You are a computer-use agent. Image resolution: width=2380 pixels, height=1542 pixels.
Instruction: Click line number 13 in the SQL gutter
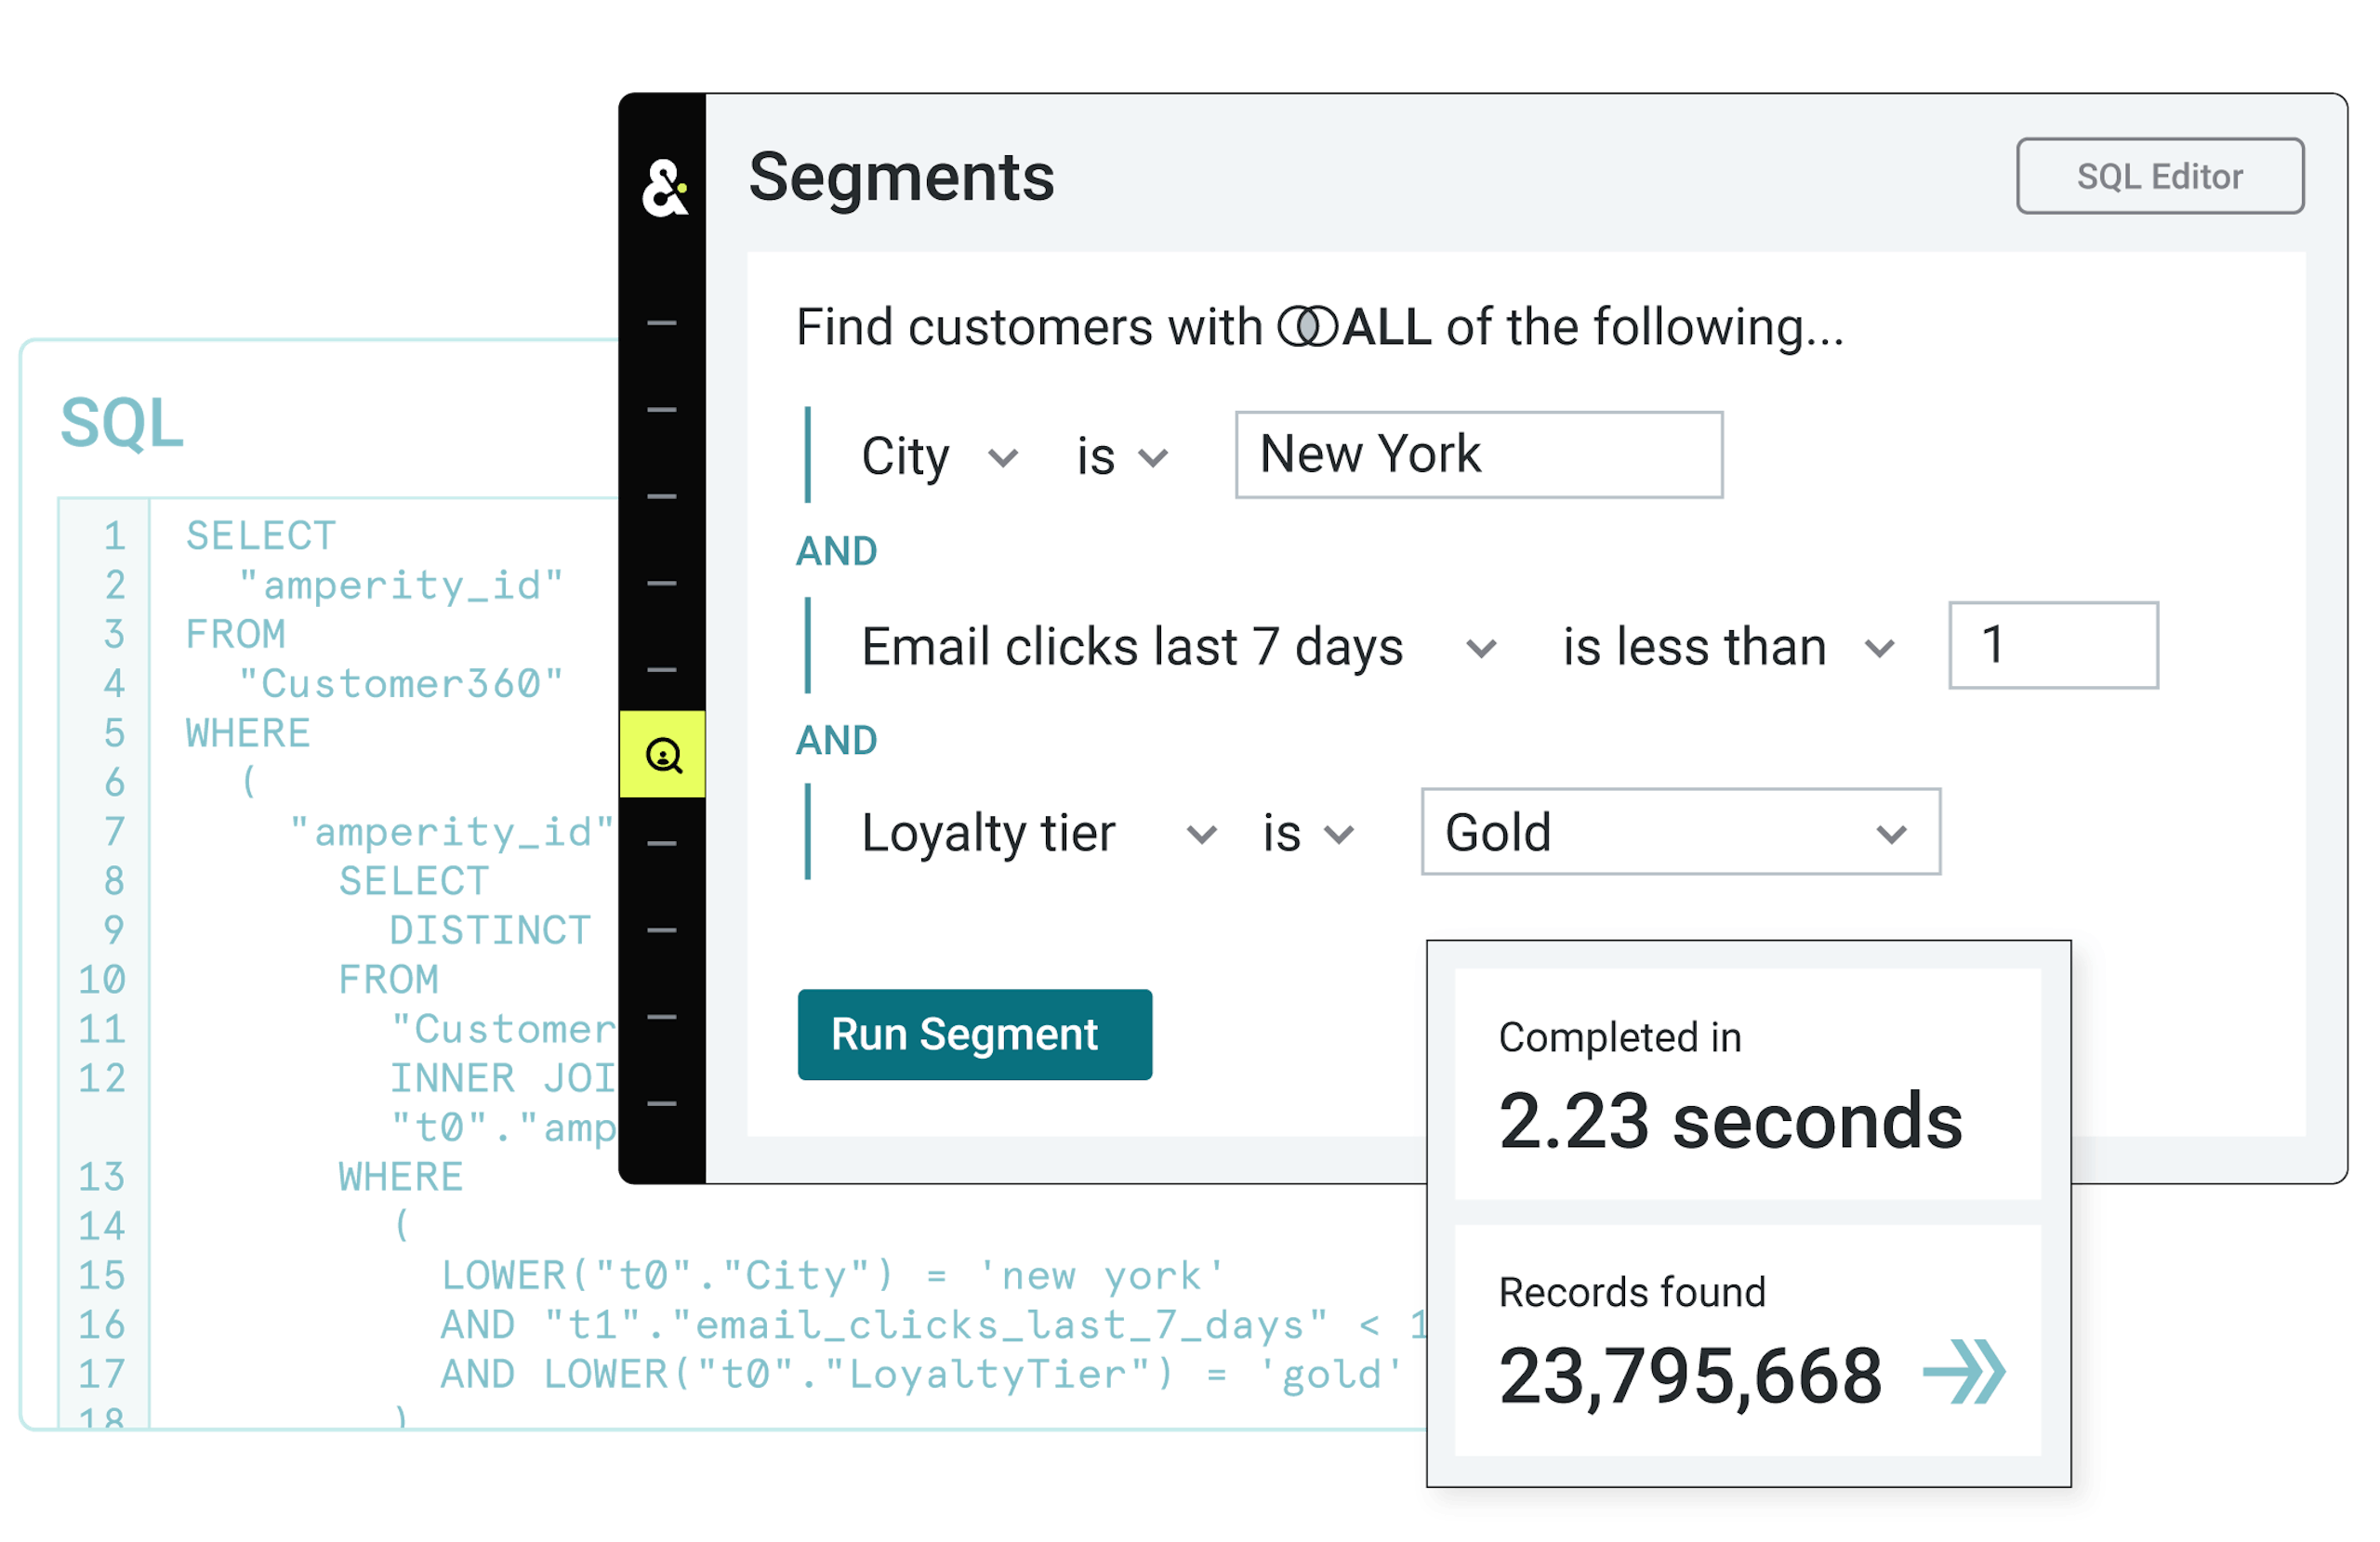102,1177
